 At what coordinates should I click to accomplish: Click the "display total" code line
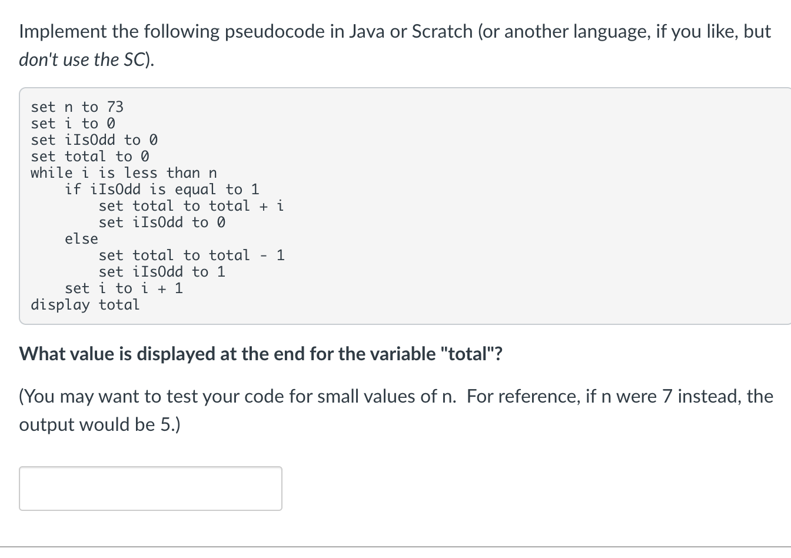(x=85, y=305)
